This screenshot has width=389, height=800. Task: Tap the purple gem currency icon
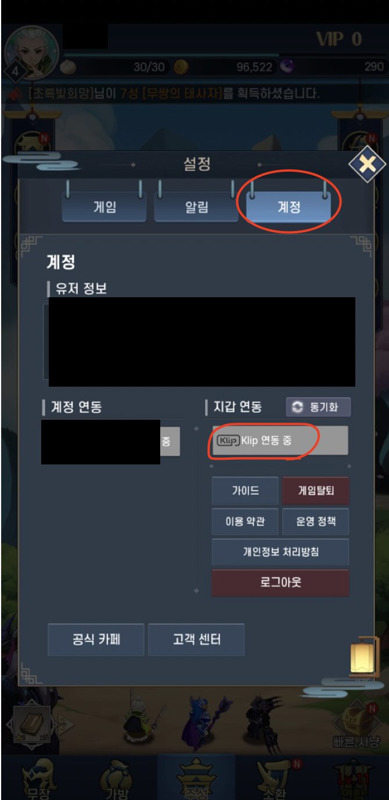coord(287,67)
